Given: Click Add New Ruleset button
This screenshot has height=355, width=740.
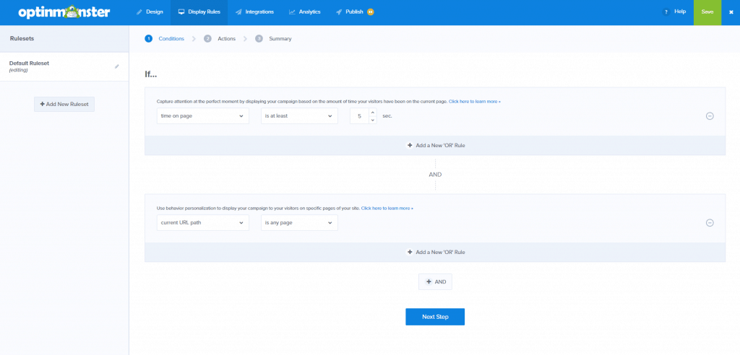Looking at the screenshot, I should [x=64, y=105].
